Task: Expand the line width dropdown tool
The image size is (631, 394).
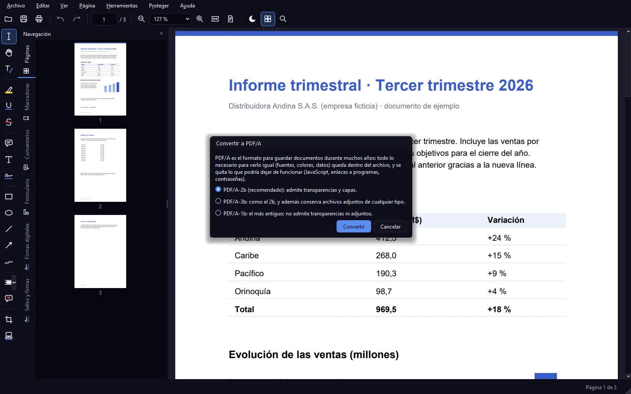Action: (14, 282)
